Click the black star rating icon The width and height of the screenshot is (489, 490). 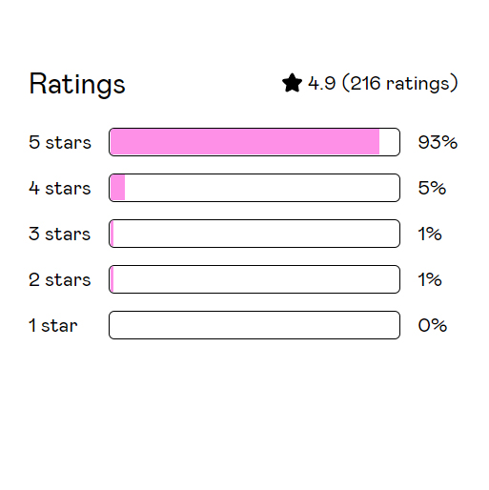(292, 83)
